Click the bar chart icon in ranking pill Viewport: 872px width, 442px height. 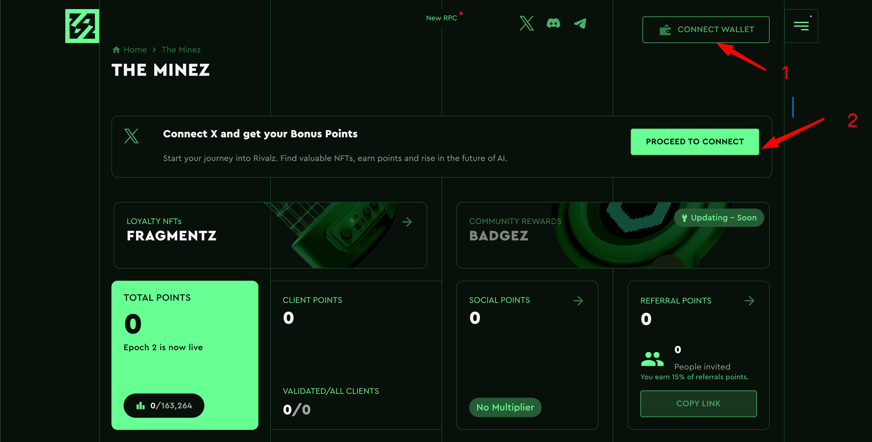pos(141,406)
